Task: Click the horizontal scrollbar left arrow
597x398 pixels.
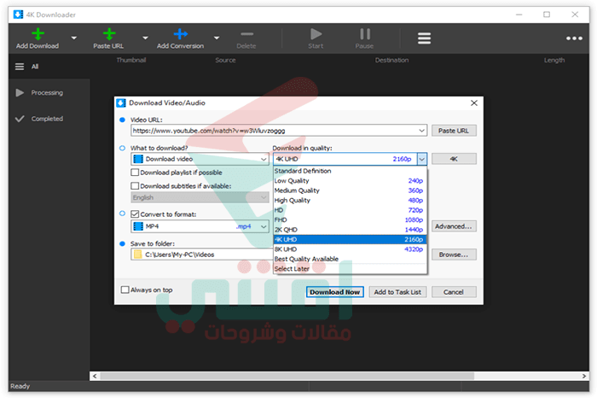Action: pyautogui.click(x=95, y=376)
